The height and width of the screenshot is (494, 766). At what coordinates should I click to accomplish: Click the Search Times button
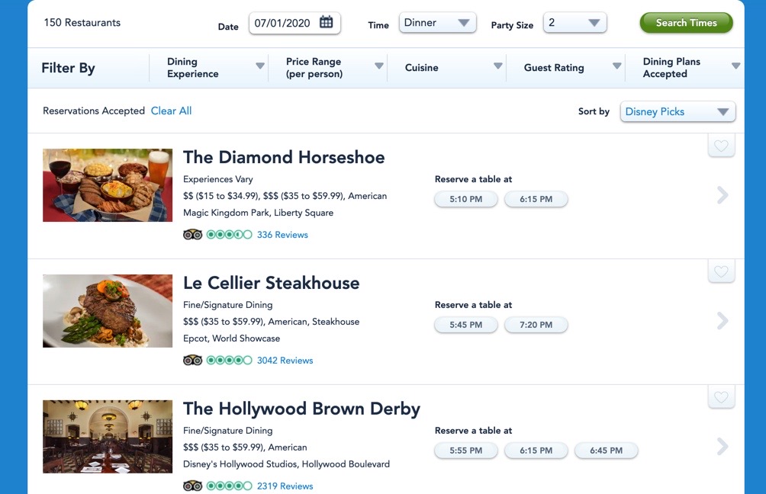pos(686,23)
